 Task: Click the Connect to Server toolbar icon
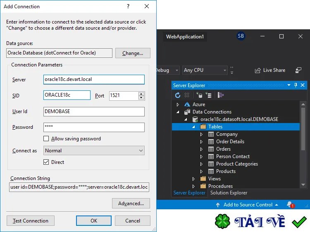tap(208, 95)
